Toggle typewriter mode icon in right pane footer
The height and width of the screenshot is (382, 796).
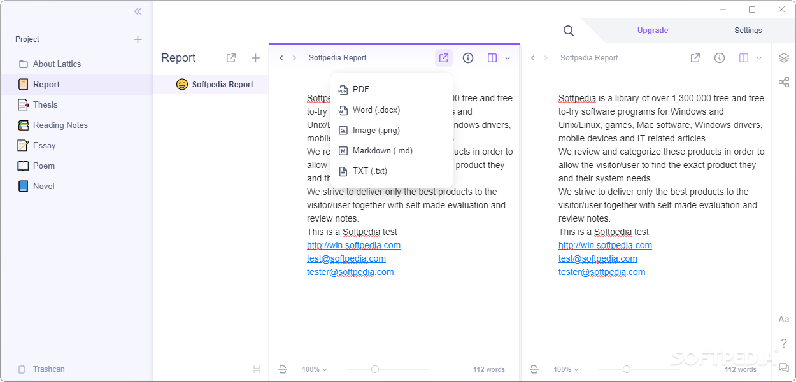(534, 369)
